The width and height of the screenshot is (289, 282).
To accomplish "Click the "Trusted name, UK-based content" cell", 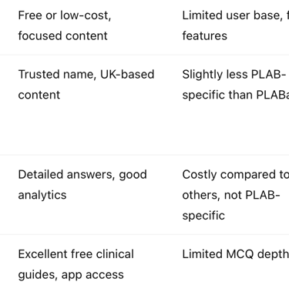I will (x=86, y=85).
